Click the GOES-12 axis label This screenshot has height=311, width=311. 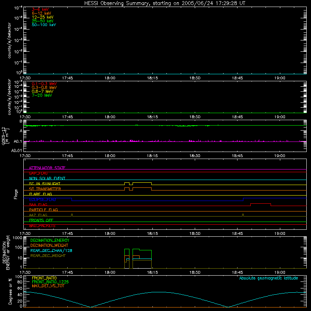(5, 136)
